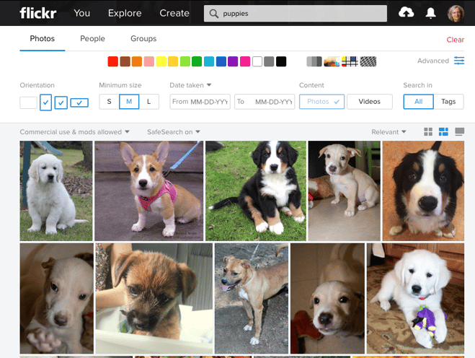
Task: Pick the red color swatch
Action: click(113, 61)
